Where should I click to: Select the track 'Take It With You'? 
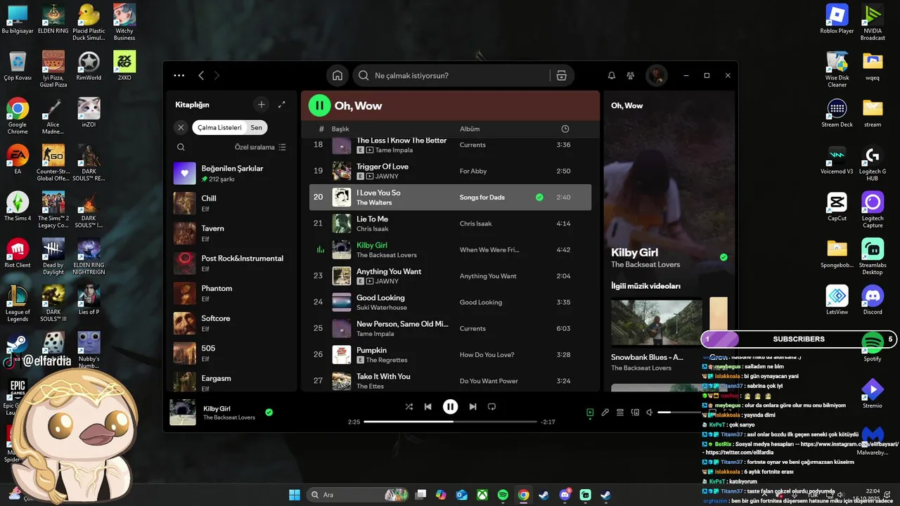coord(383,377)
